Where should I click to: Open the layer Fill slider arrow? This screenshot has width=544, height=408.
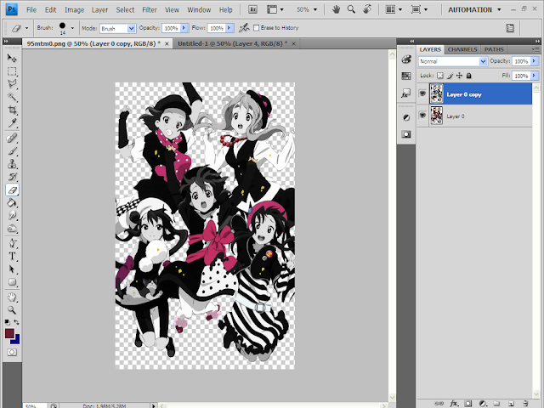[x=535, y=76]
